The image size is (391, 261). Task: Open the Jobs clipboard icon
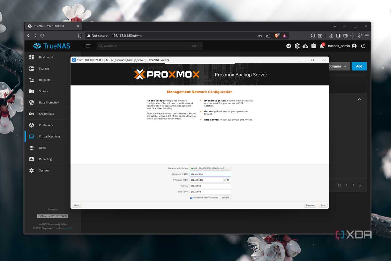point(313,46)
